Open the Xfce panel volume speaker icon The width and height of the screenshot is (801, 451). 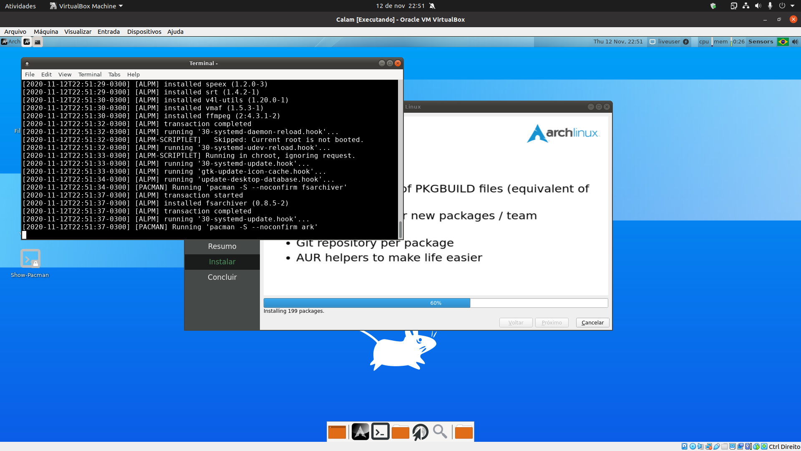coord(795,42)
